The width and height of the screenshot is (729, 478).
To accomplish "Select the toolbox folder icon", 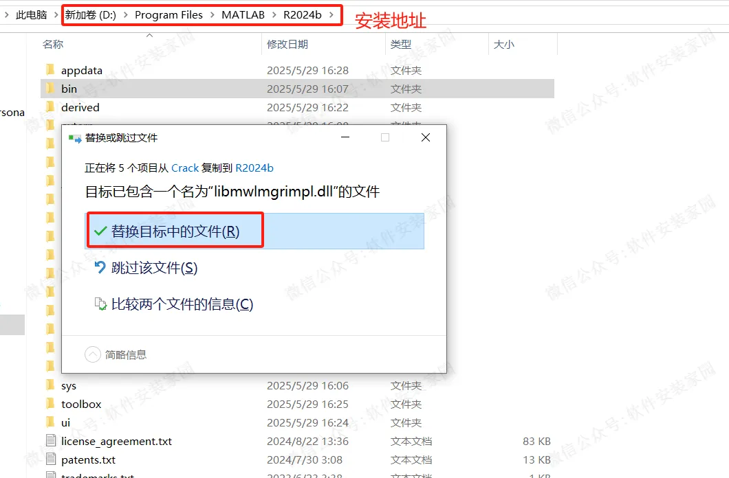I will coord(50,404).
